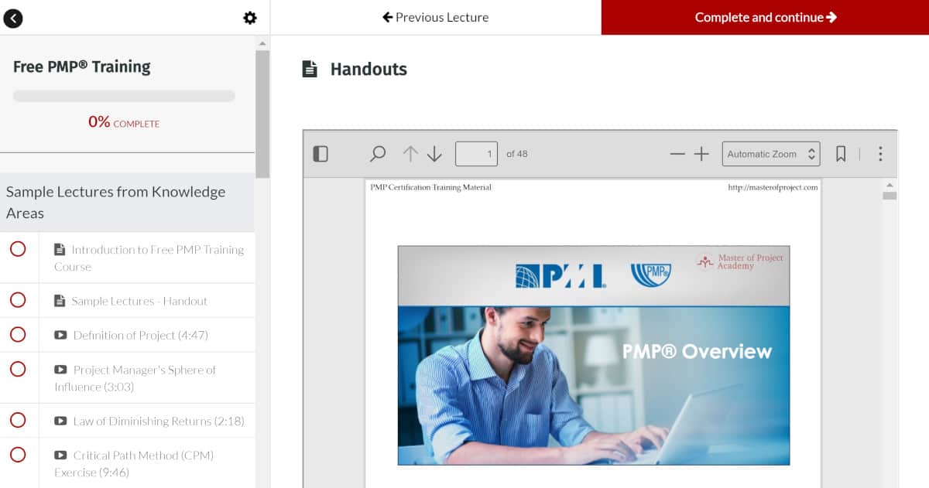Click the PDF viewer scrollbar thumb
929x488 pixels.
890,196
